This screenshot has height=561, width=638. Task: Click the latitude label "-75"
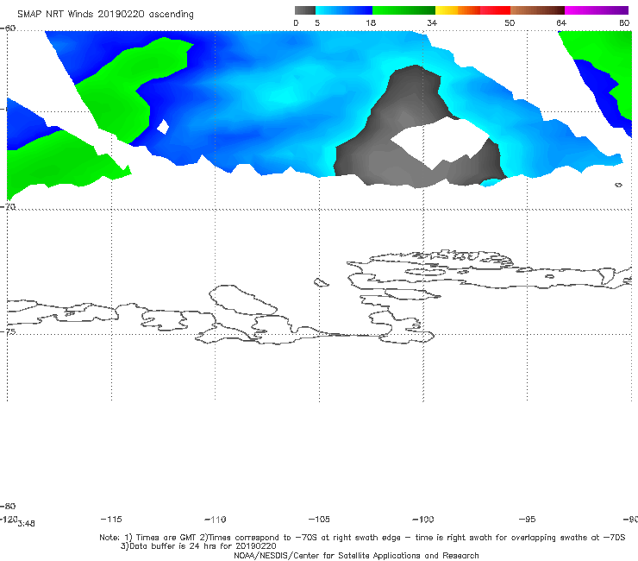click(8, 331)
